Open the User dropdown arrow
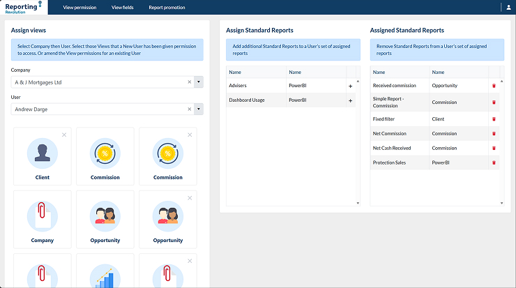Image resolution: width=516 pixels, height=288 pixels. pyautogui.click(x=199, y=109)
